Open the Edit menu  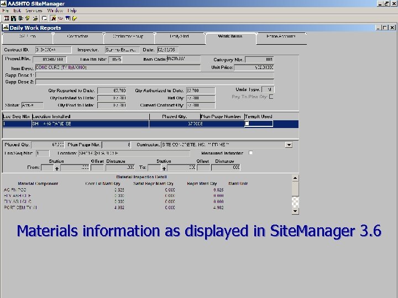point(17,10)
